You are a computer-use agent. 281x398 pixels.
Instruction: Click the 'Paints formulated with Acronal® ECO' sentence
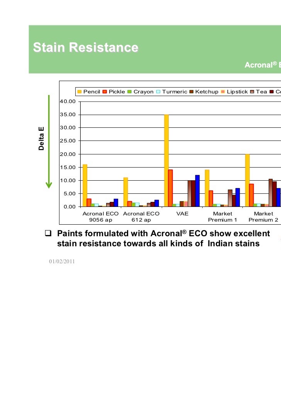(164, 234)
